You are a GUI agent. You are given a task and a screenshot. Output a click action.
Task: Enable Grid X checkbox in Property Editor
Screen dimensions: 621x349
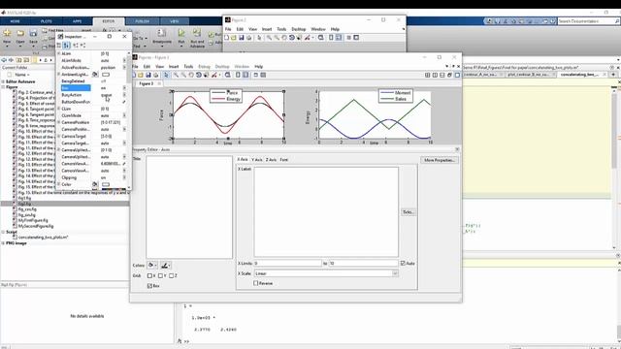[x=149, y=275]
